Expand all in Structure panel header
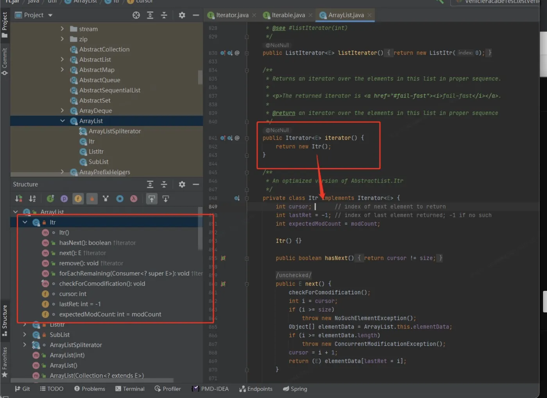Viewport: 547px width, 398px height. coord(150,184)
